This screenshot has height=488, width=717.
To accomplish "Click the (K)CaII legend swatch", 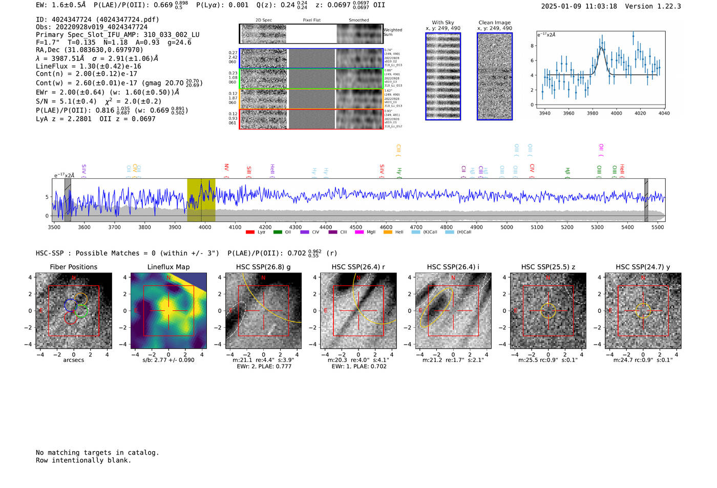I will 416,232.
